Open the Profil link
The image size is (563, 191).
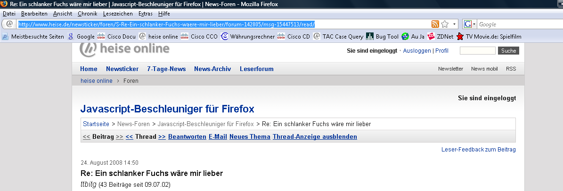441,51
